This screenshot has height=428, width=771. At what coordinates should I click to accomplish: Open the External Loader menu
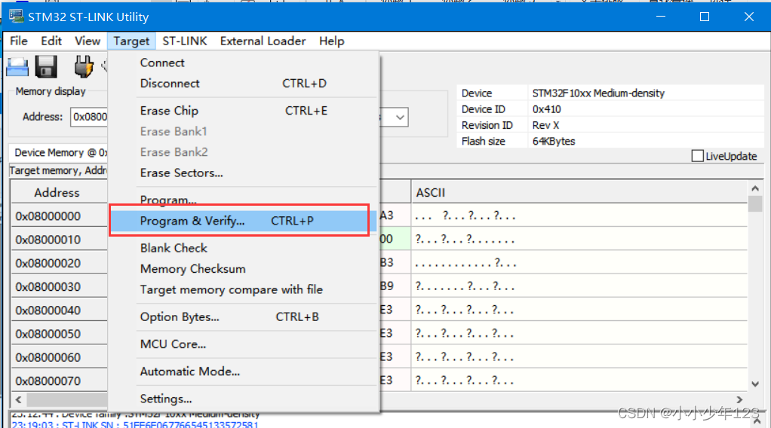pyautogui.click(x=263, y=41)
